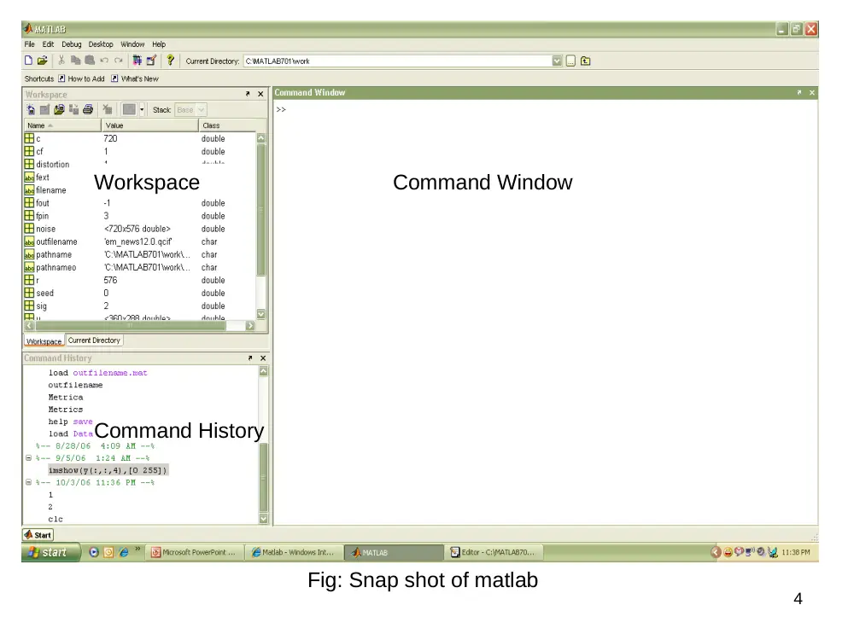The width and height of the screenshot is (854, 640).
Task: Click the Redo arrow icon
Action: pyautogui.click(x=119, y=61)
